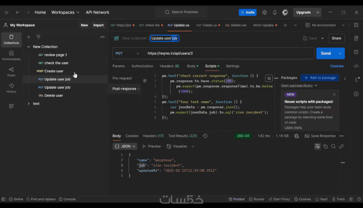The image size is (363, 208).
Task: Go back with the left arrow
Action: 18,12
